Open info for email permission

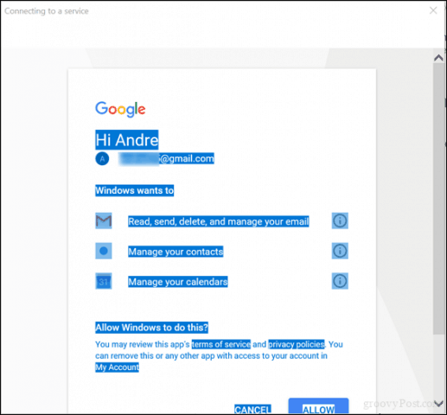tap(340, 221)
